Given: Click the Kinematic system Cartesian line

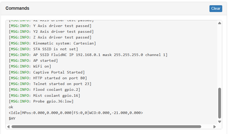Looking at the screenshot, I should click(52, 43).
